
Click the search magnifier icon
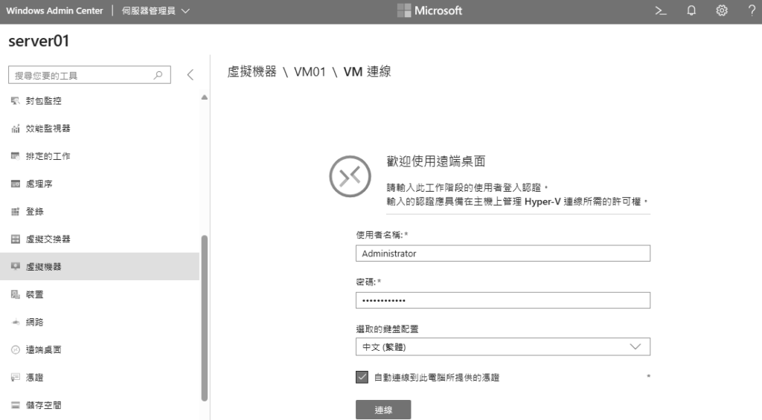(158, 75)
